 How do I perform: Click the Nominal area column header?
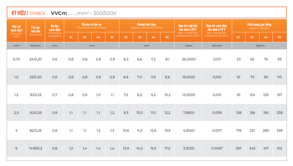pos(16,31)
